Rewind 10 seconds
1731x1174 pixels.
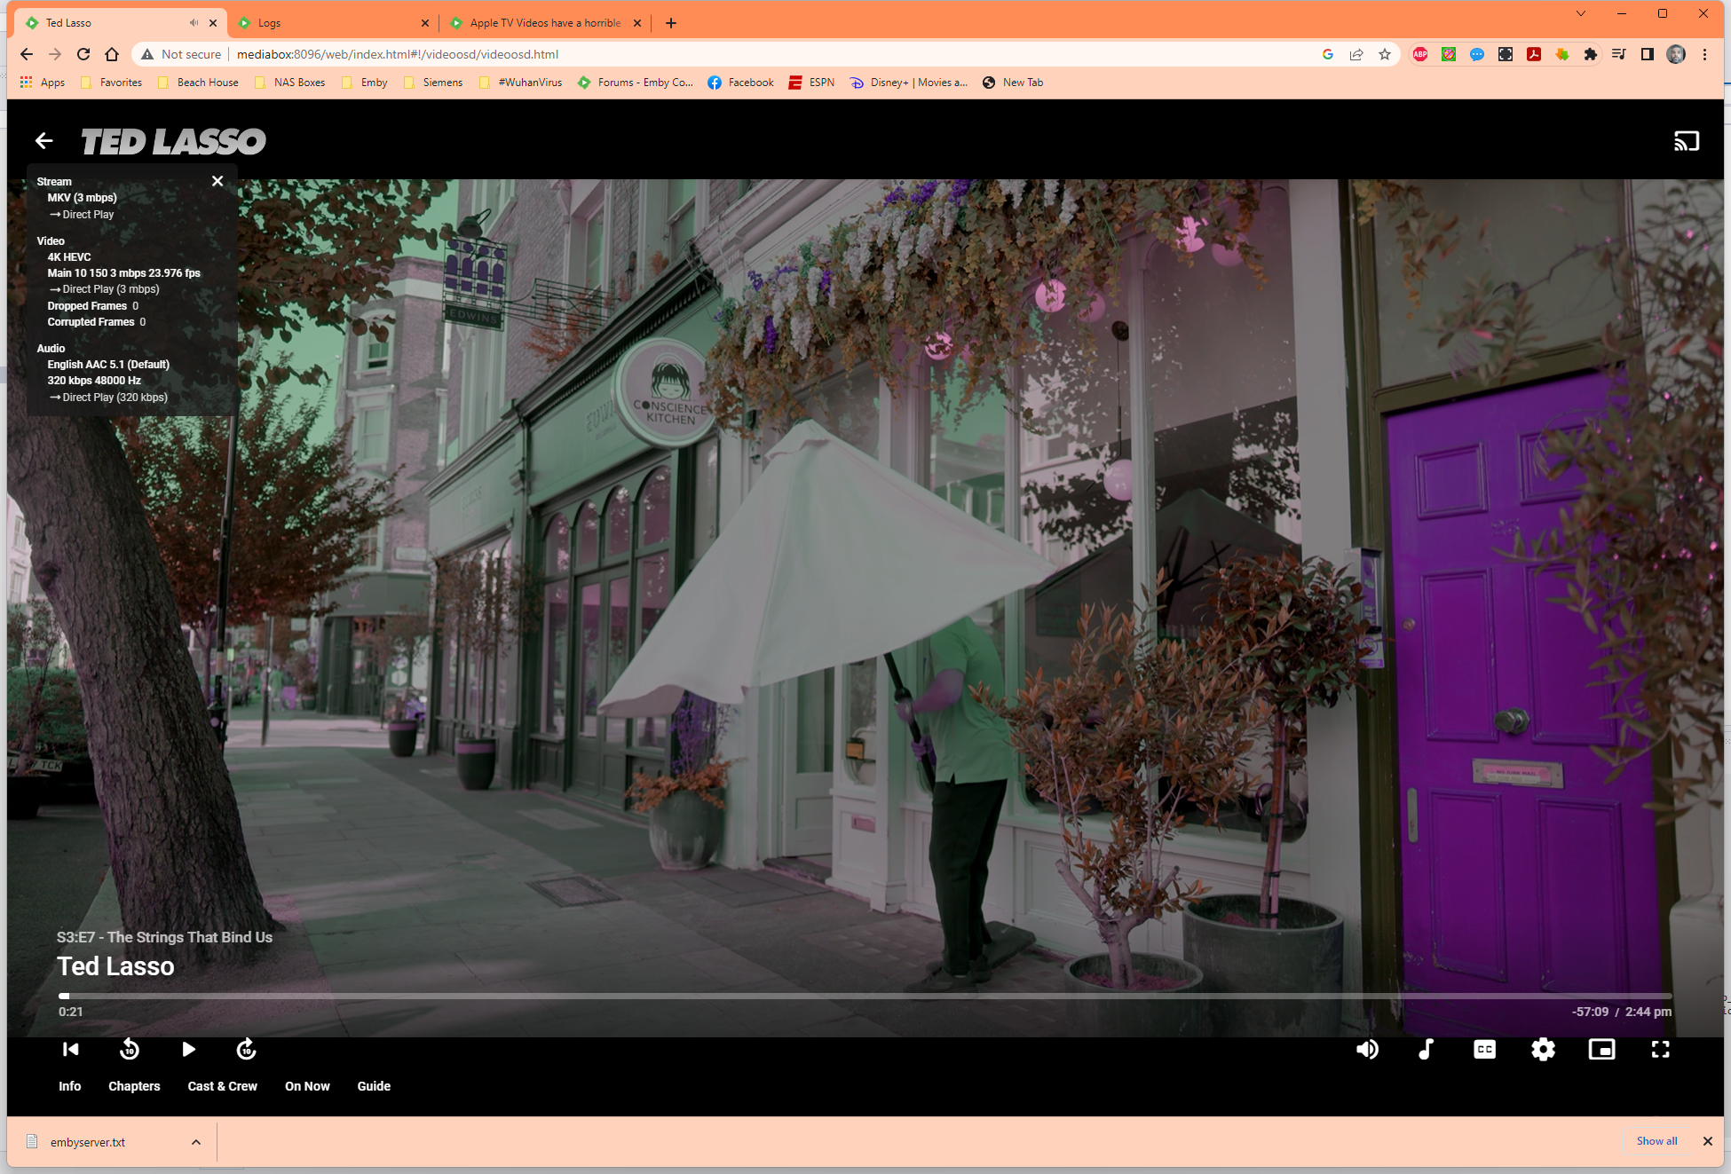click(x=130, y=1050)
